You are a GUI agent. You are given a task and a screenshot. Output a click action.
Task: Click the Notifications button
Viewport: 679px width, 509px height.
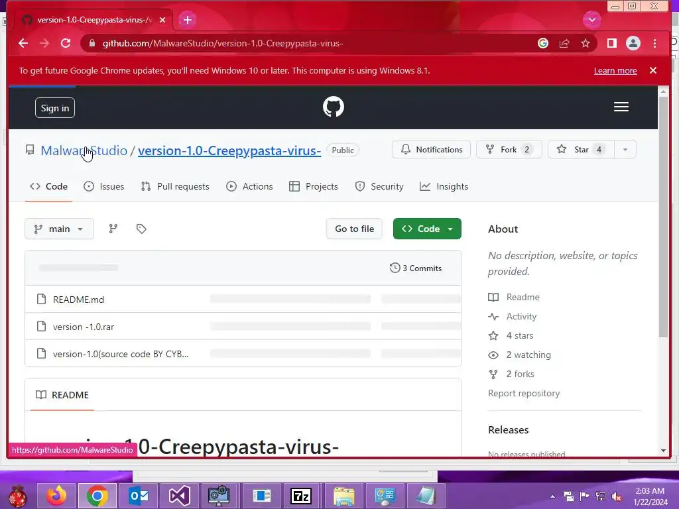pos(431,150)
